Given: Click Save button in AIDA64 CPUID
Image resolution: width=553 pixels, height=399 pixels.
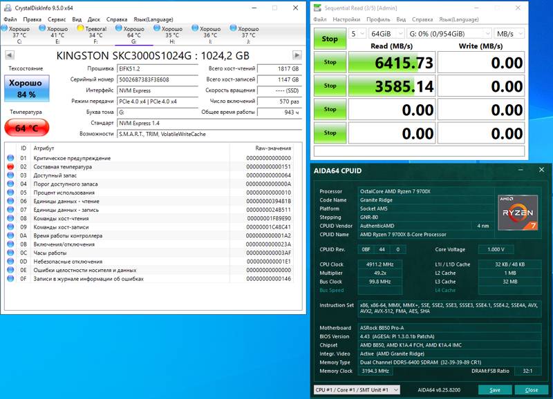Looking at the screenshot, I should [x=495, y=390].
